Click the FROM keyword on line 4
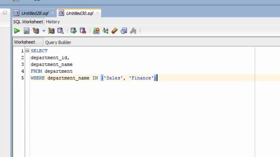 (x=36, y=71)
